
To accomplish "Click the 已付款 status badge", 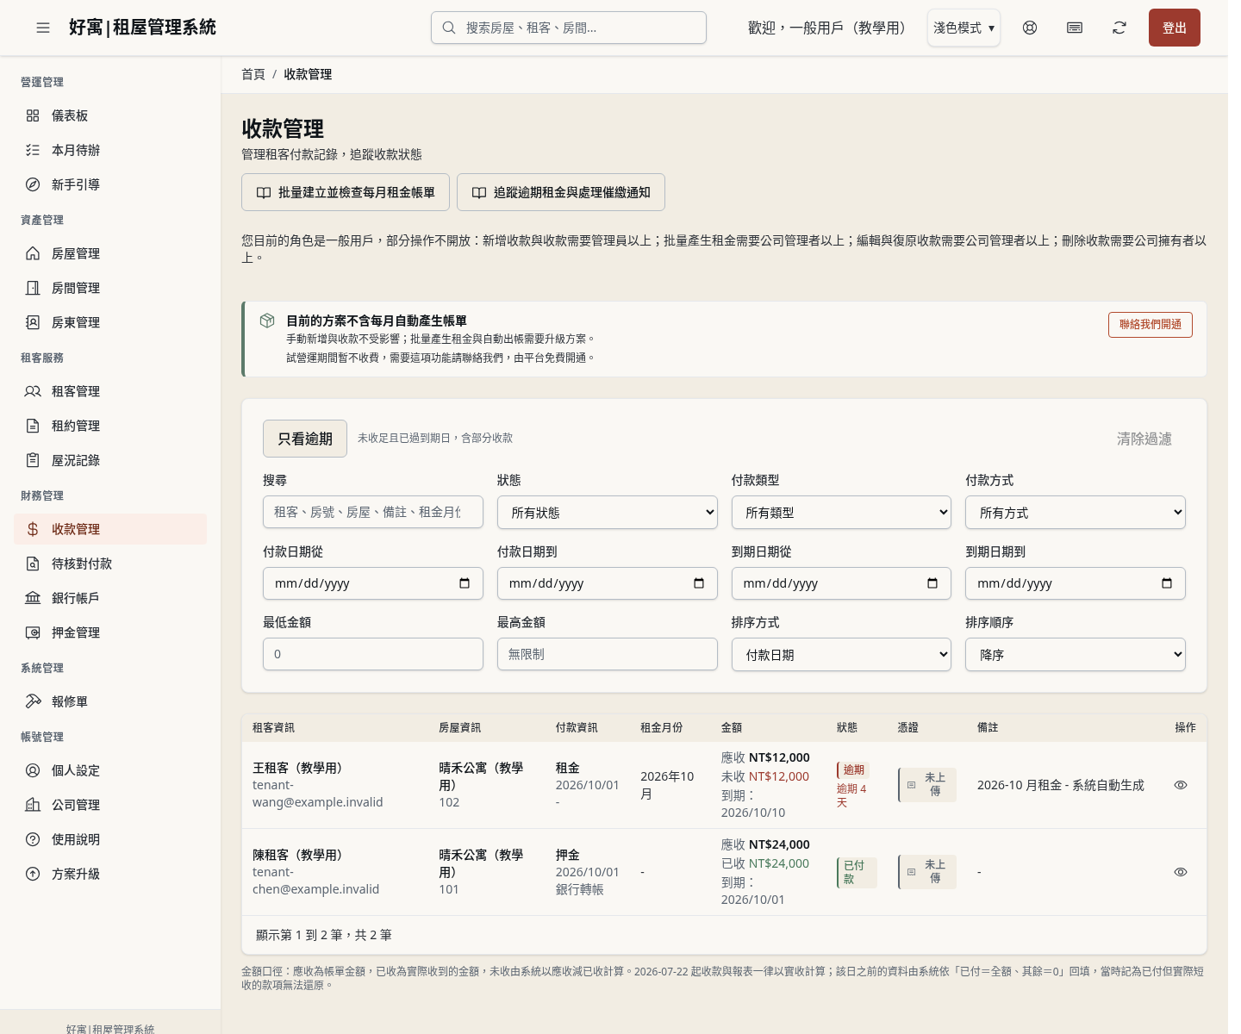I will (857, 872).
